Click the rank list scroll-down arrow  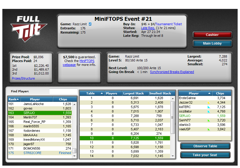74,156
